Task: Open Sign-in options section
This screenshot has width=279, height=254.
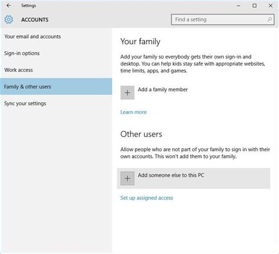Action: [56, 53]
